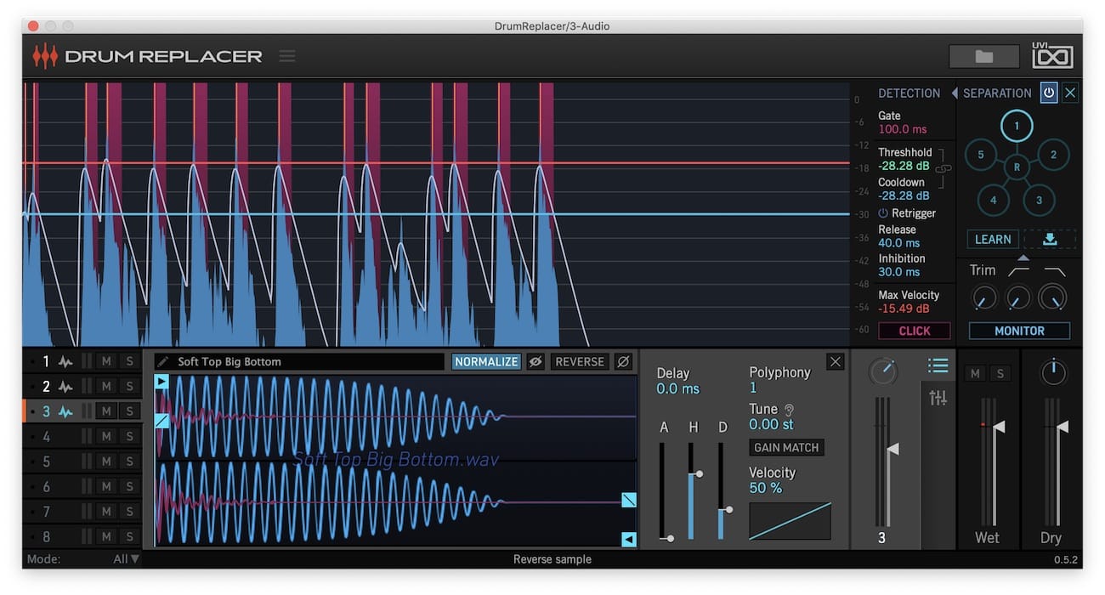Close the sample settings panel
The height and width of the screenshot is (595, 1105).
pos(836,362)
